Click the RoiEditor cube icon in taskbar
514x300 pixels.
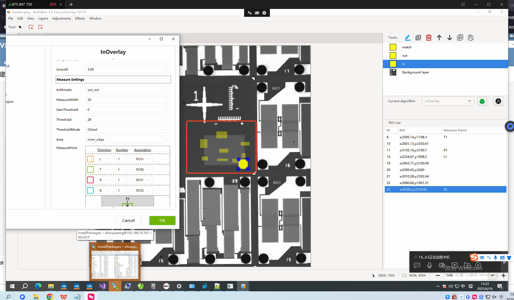243,286
